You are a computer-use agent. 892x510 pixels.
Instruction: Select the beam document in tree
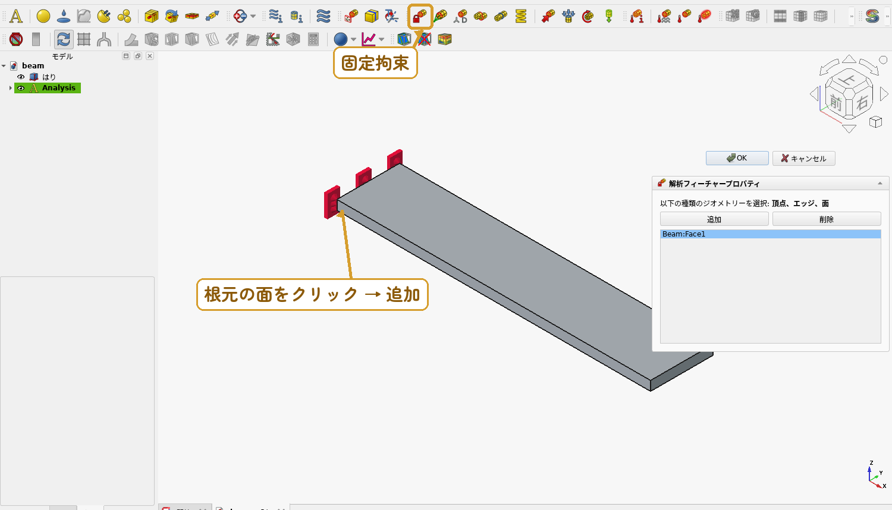point(33,66)
